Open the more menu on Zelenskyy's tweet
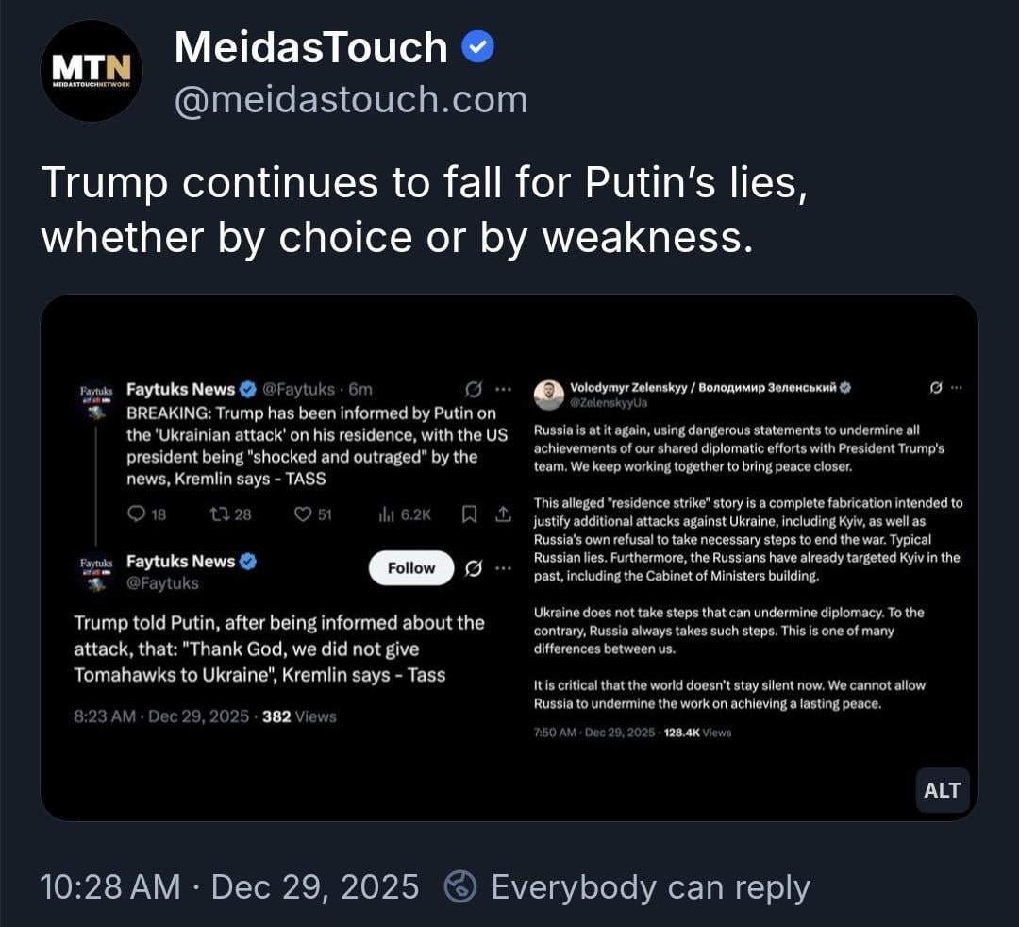 (957, 387)
